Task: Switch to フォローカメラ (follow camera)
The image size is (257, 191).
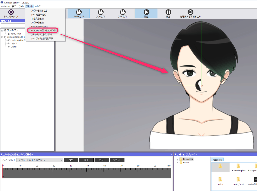Action: tap(79, 12)
